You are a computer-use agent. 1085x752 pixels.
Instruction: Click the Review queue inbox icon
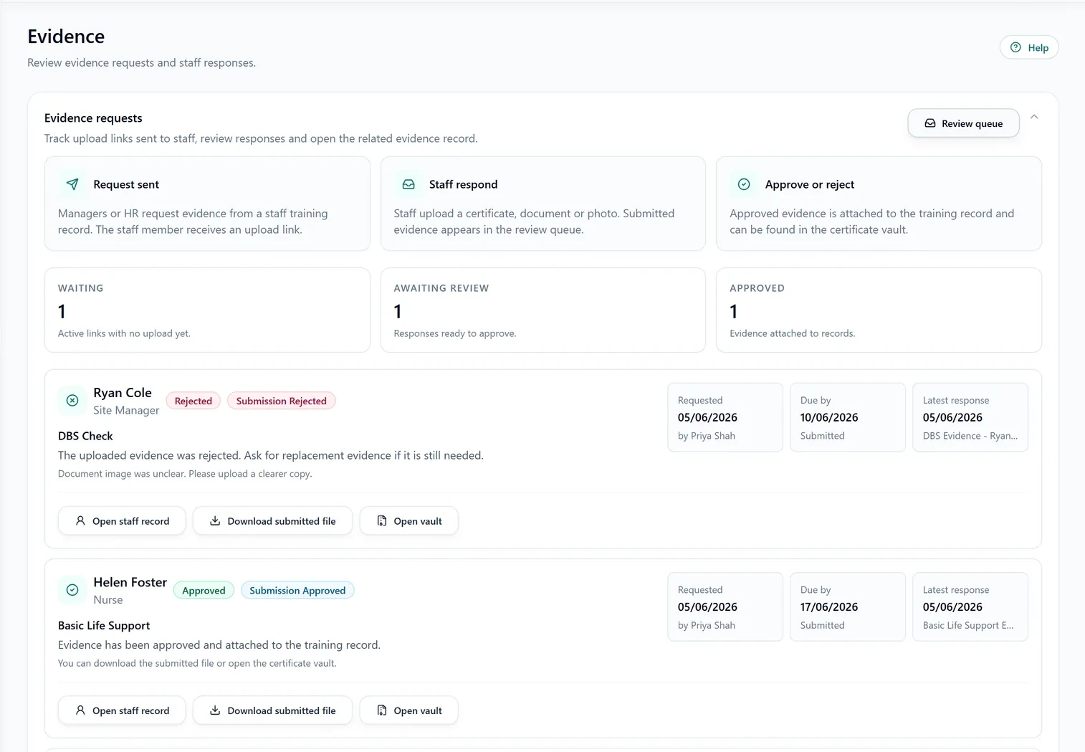coord(930,123)
